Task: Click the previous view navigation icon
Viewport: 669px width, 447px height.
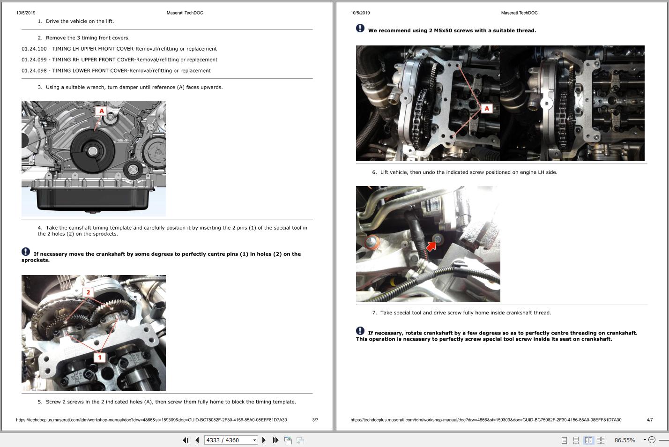Action: [x=288, y=440]
